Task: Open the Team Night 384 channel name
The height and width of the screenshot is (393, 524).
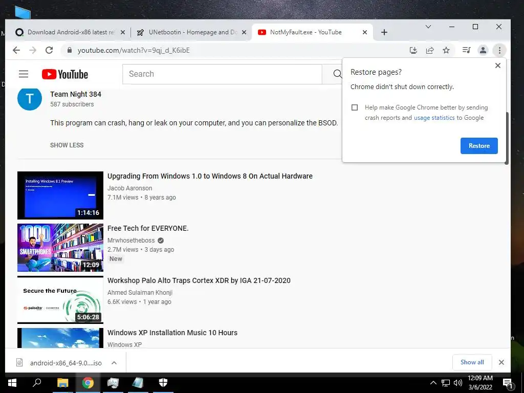Action: 76,94
